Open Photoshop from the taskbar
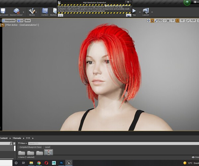The width and height of the screenshot is (199, 166). tap(61, 163)
